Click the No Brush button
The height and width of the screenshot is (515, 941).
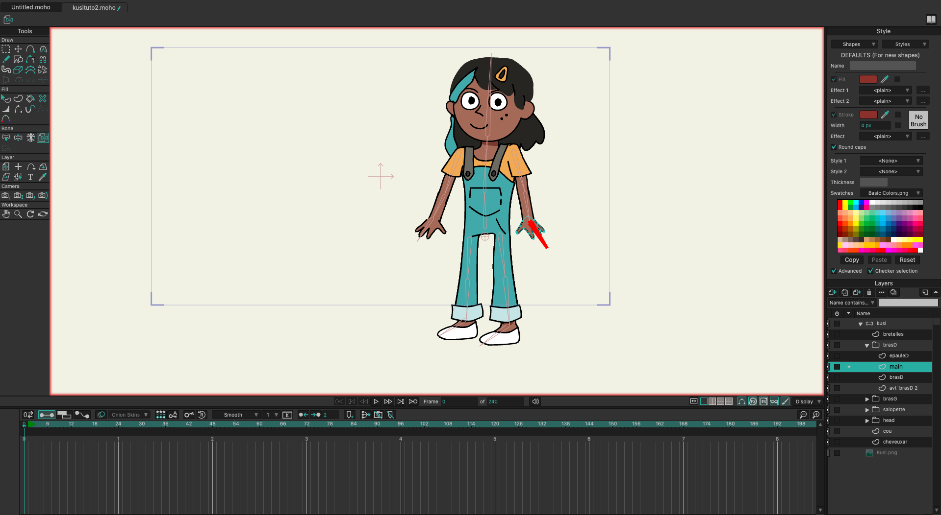(918, 120)
